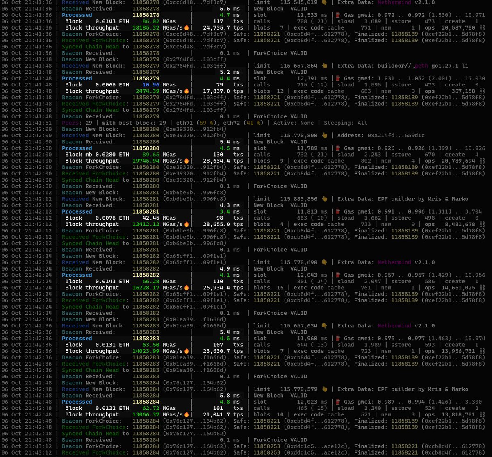Click the fire icon beside 19745.94 MGas/s

(x=187, y=161)
